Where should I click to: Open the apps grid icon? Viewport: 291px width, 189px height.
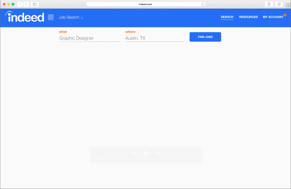click(51, 17)
